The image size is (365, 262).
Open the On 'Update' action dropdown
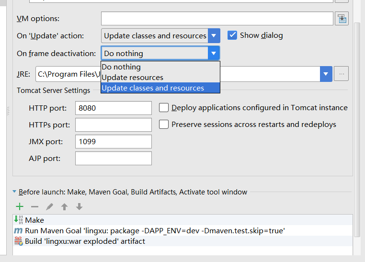click(214, 35)
